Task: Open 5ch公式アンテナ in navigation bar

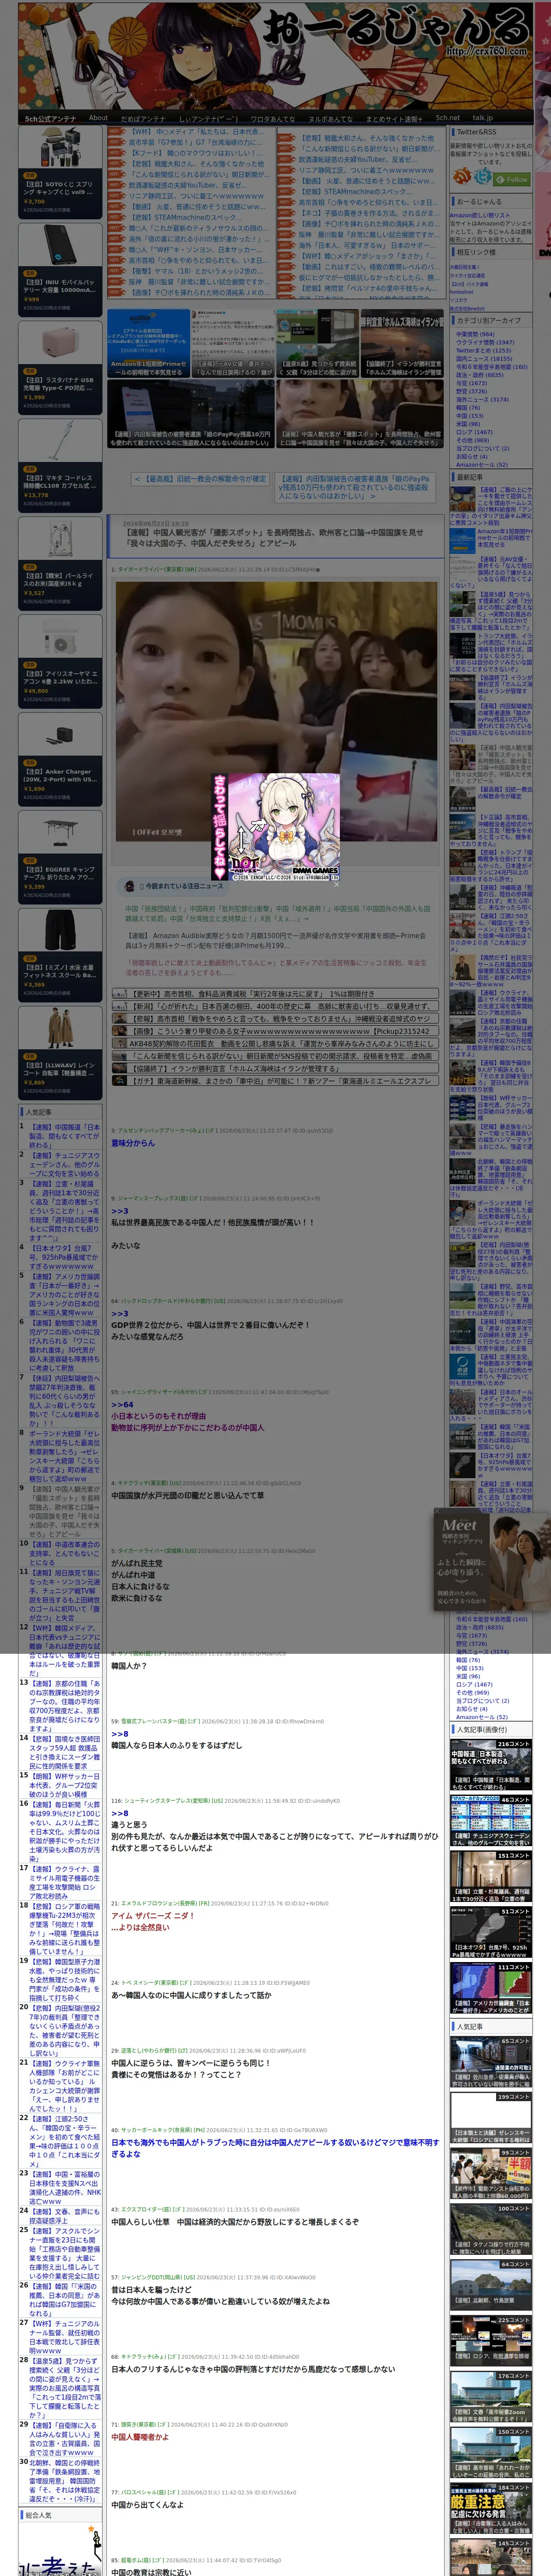Action: (51, 118)
